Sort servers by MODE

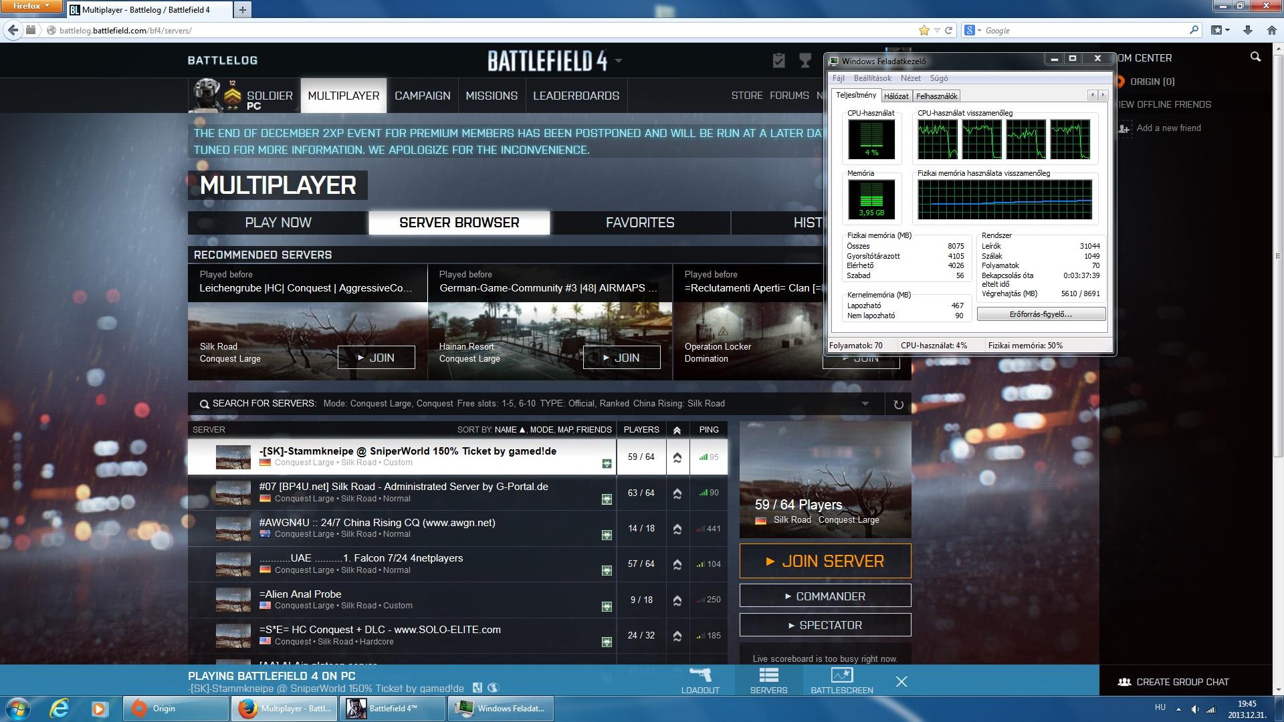pyautogui.click(x=542, y=430)
